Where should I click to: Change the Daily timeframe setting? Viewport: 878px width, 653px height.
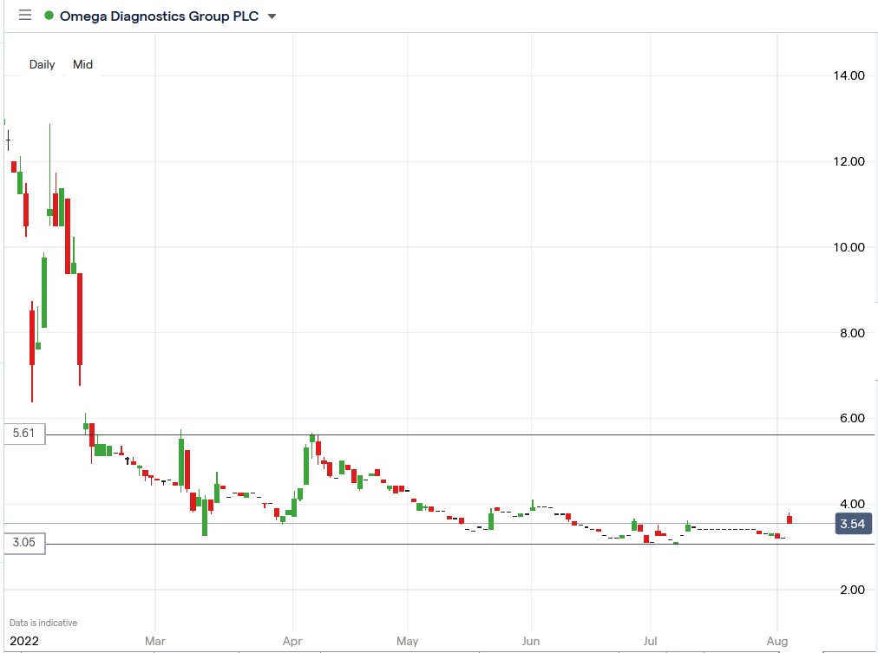[42, 64]
